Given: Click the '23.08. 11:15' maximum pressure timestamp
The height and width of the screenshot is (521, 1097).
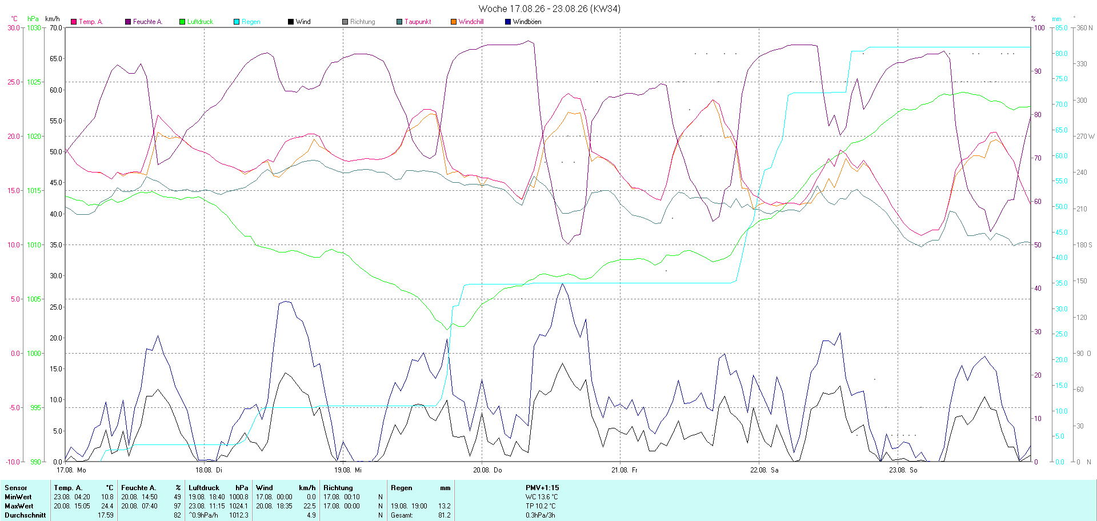Looking at the screenshot, I should [x=207, y=506].
